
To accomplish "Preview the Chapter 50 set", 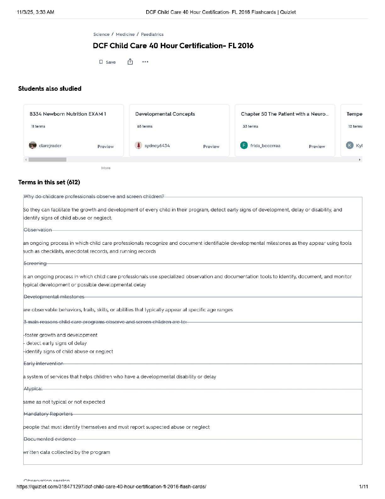I will [317, 146].
